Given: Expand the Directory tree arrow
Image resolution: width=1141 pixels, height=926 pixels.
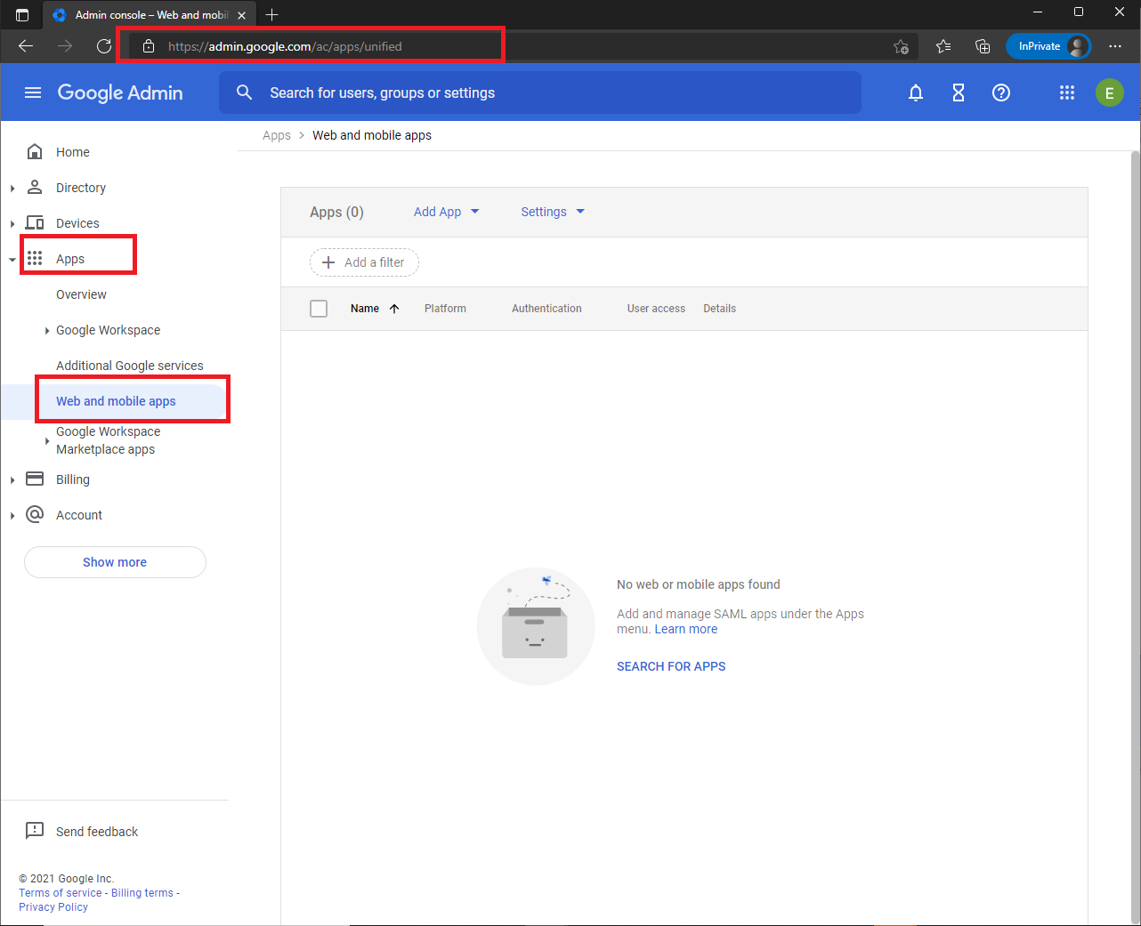Looking at the screenshot, I should tap(12, 188).
